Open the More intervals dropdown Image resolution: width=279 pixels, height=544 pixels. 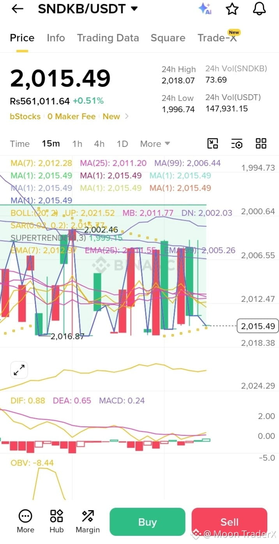[x=155, y=144]
